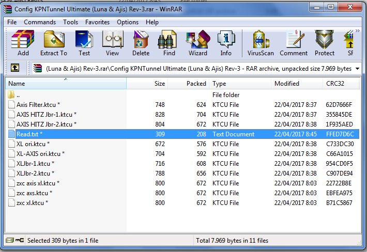The image size is (367, 252).
Task: Sort by the CRC32 column header
Action: point(341,84)
